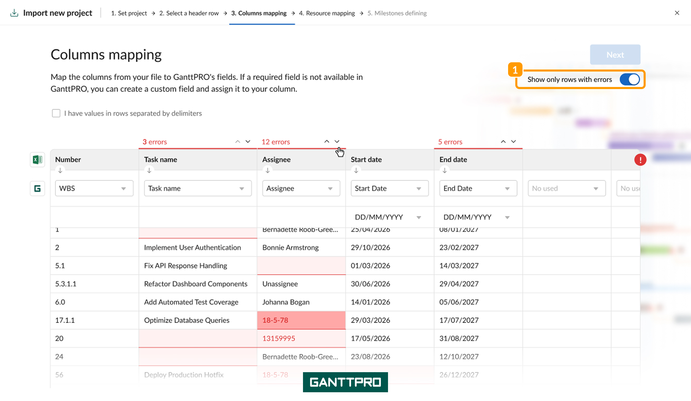Click the red error alert icon
This screenshot has height=401, width=691.
point(640,159)
